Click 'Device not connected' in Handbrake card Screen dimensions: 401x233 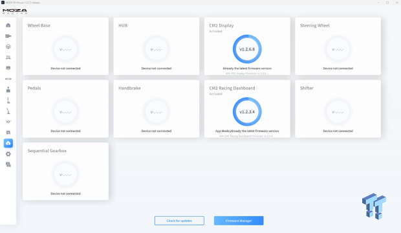[157, 131]
